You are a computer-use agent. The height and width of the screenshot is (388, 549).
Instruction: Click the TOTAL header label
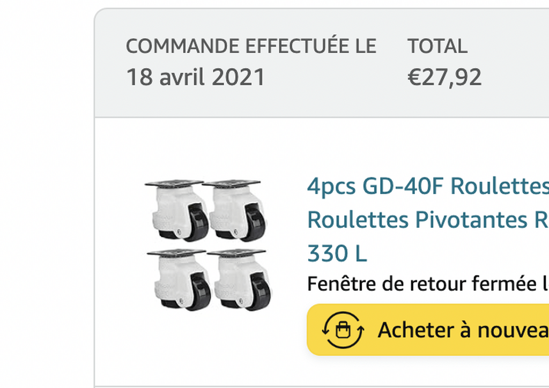coord(437,46)
